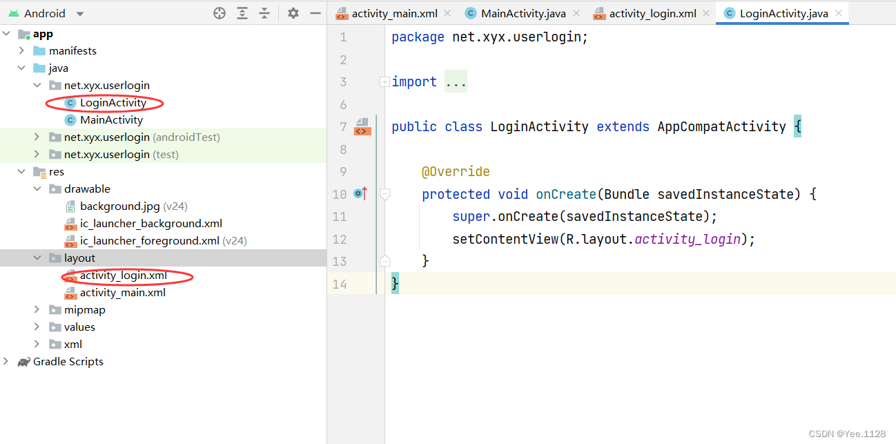The image size is (896, 444).
Task: Select the LoginActivity.java editor tab
Action: [x=783, y=13]
